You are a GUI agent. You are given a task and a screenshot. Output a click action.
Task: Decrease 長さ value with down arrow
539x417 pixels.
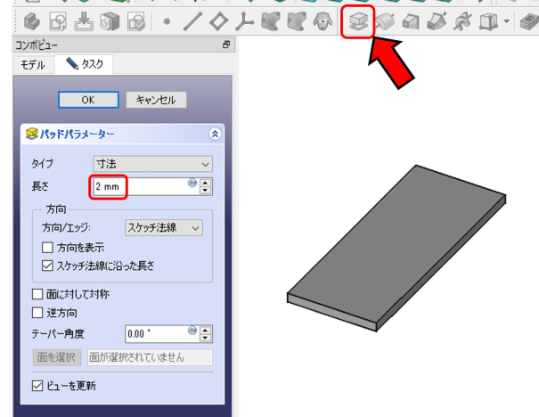pyautogui.click(x=205, y=191)
